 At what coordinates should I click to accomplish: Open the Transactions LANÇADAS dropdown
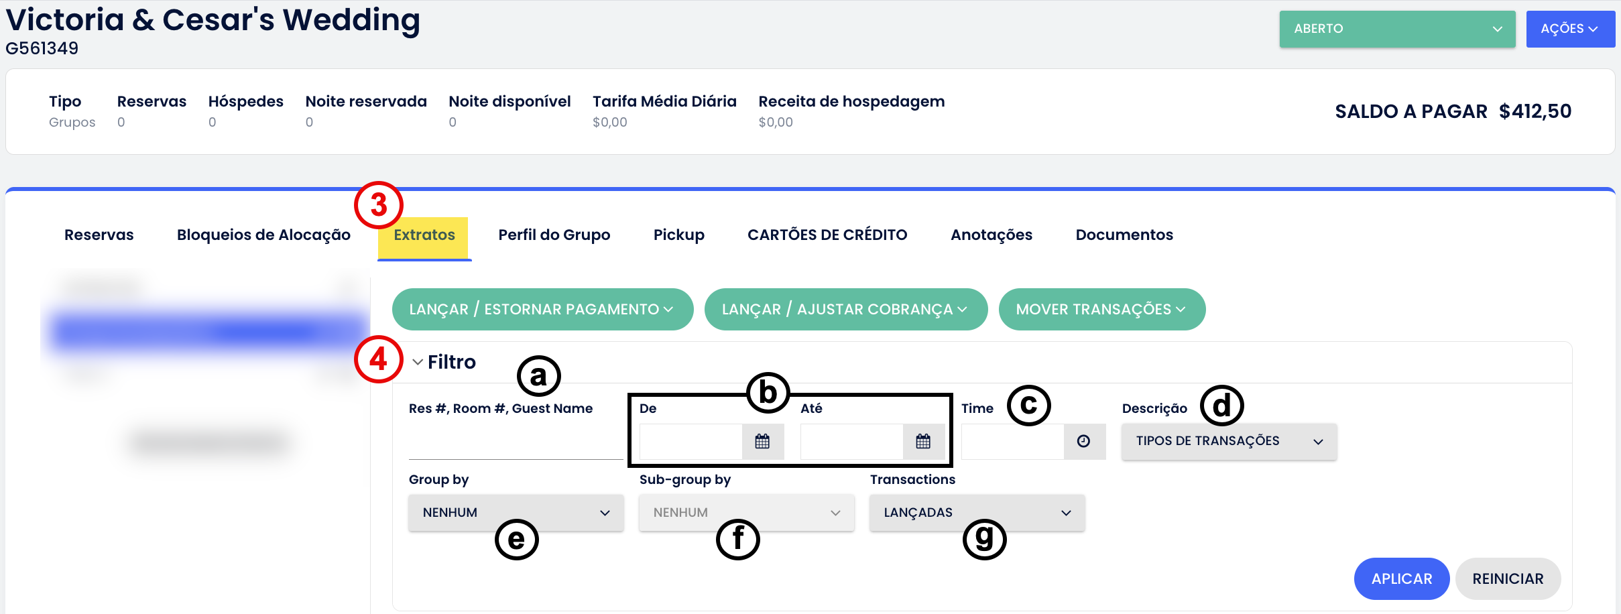point(977,513)
